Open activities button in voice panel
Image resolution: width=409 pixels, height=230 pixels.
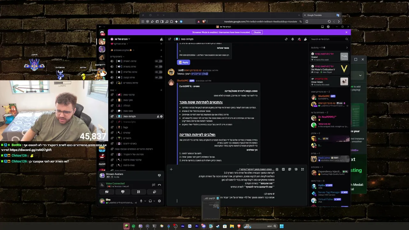tap(138, 192)
